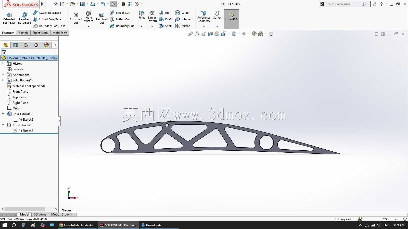This screenshot has width=408, height=229.
Task: Open the Linear Pattern dropdown arrow
Action: click(x=152, y=26)
